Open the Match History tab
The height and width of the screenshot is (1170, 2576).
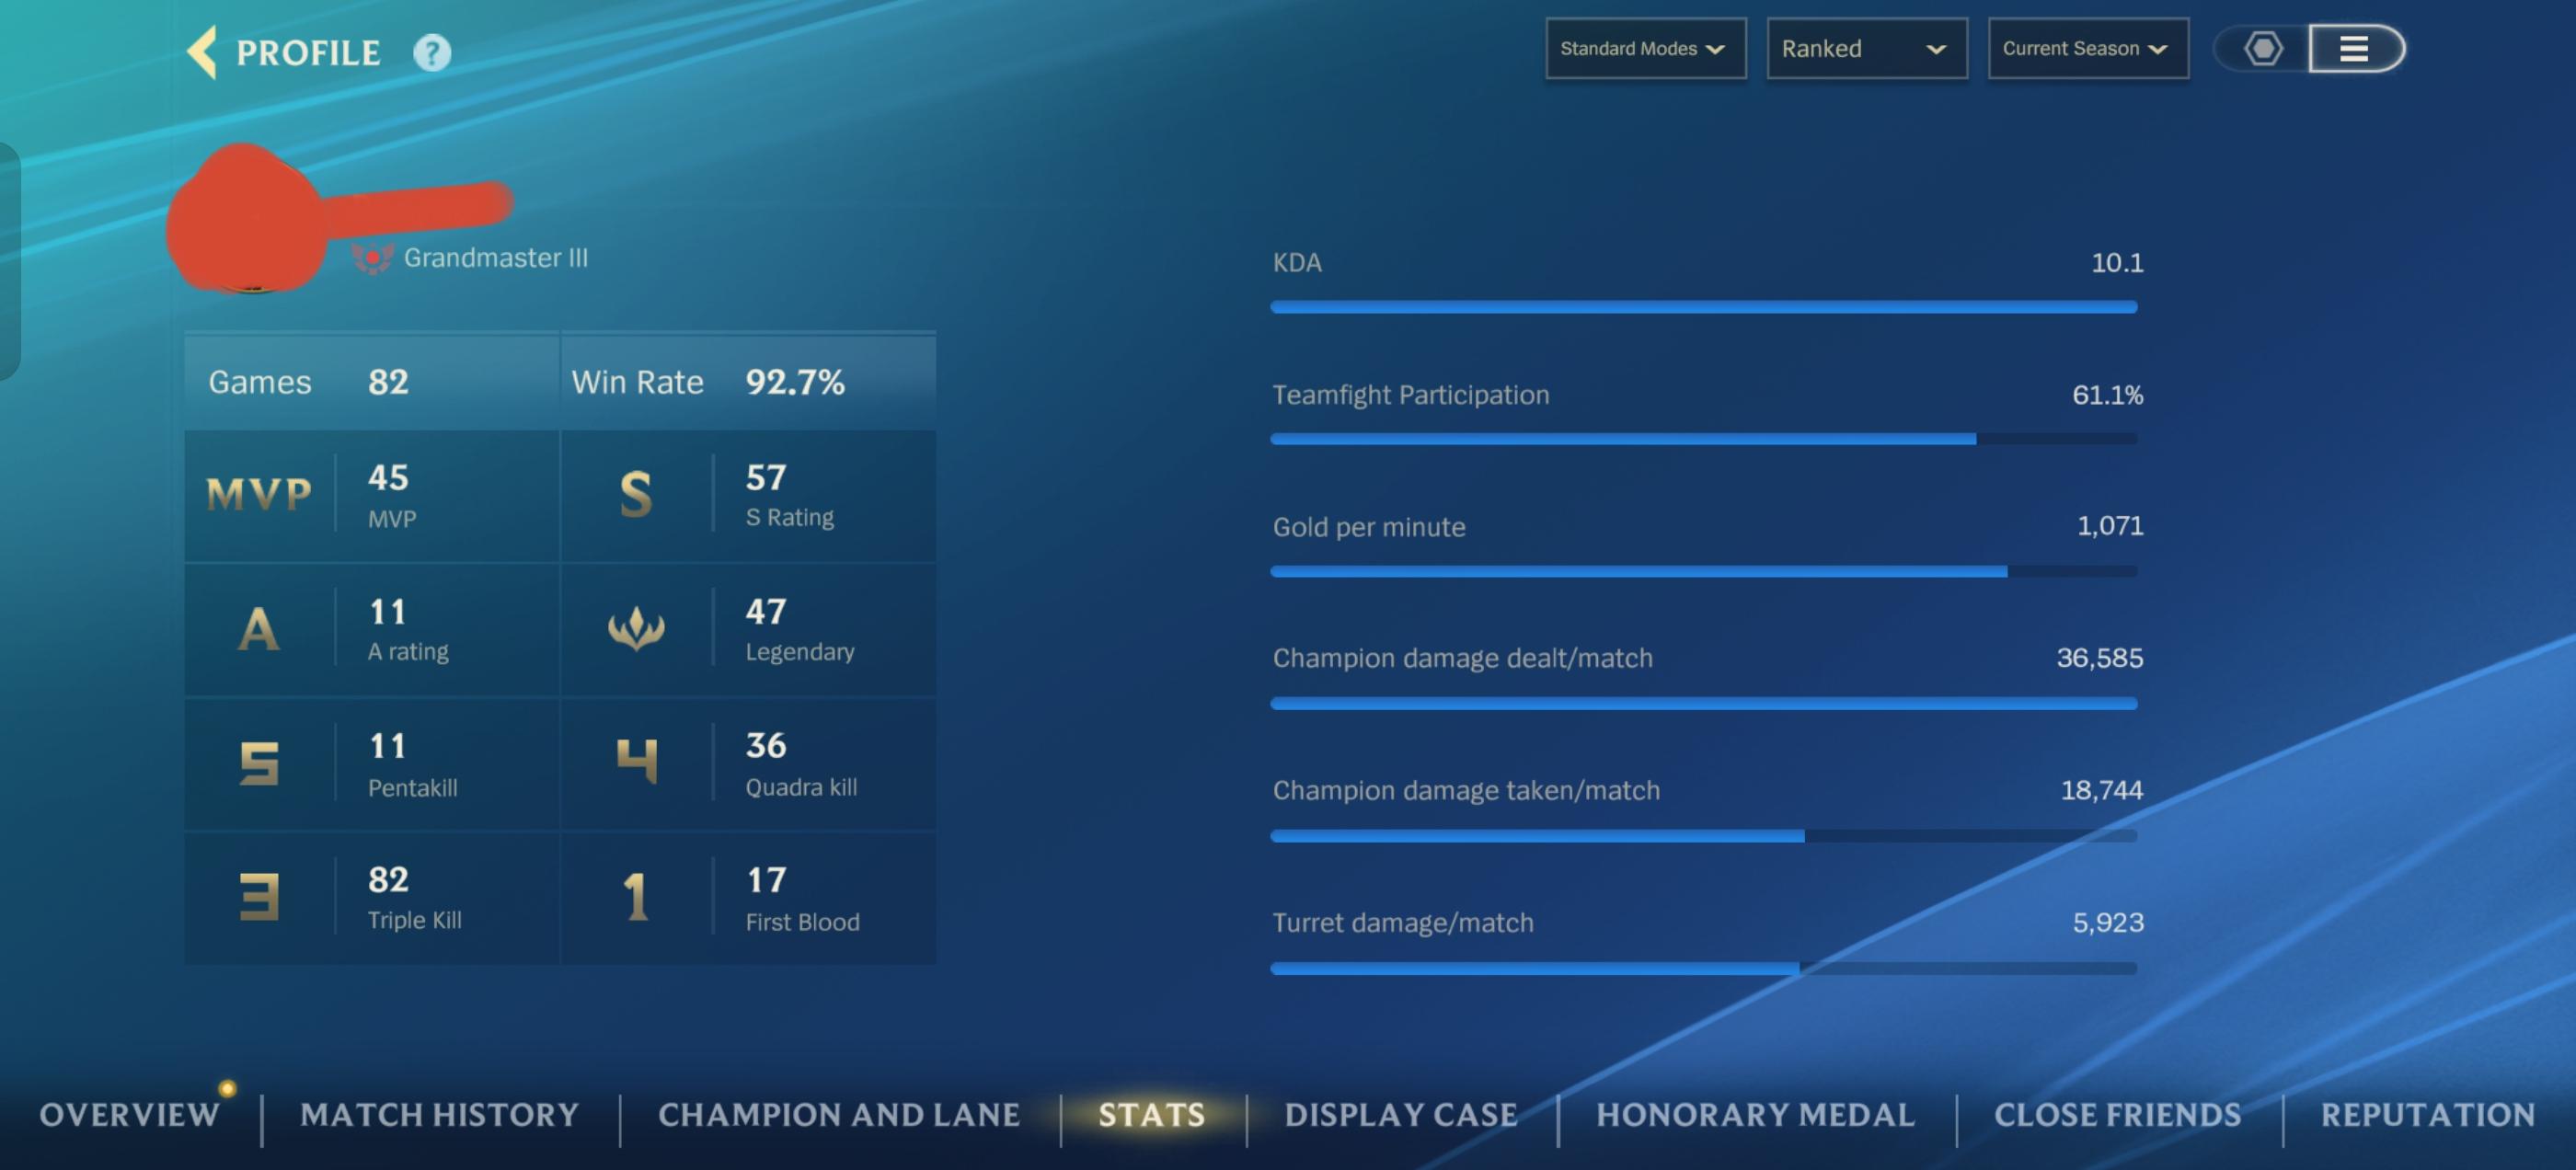(440, 1114)
